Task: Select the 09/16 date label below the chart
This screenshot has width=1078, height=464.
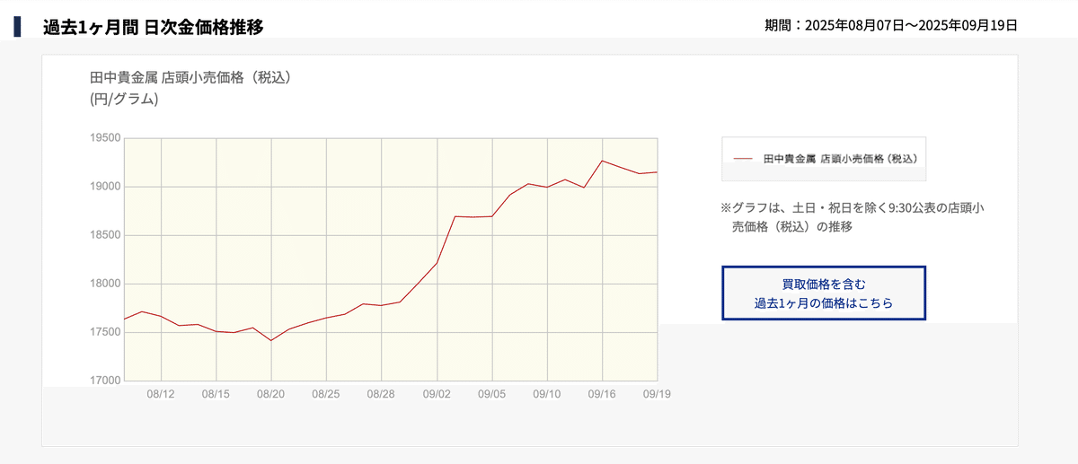Action: (x=602, y=394)
